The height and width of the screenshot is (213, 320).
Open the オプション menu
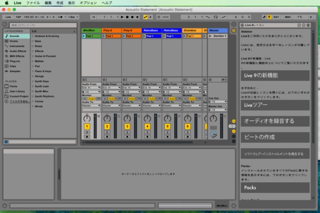point(88,3)
